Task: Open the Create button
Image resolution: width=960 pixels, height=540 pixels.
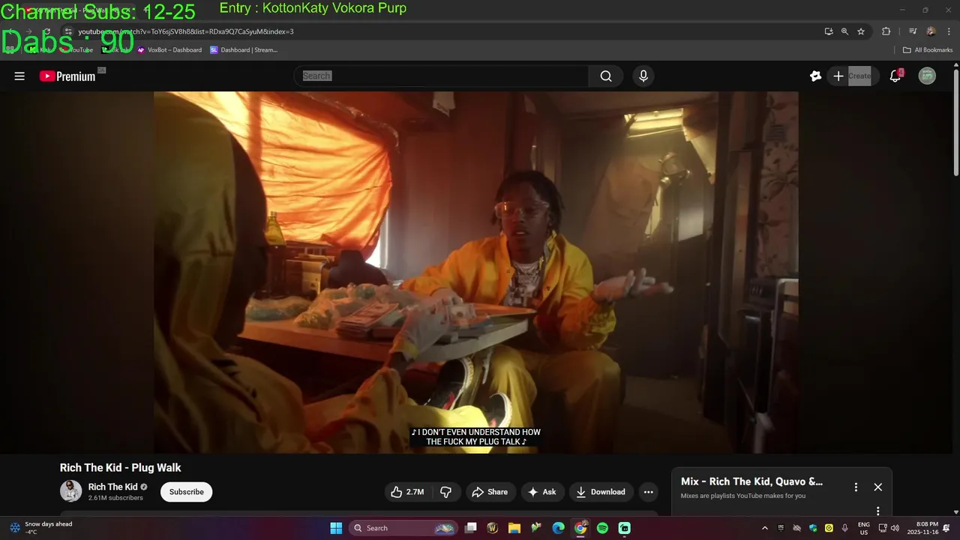Action: pyautogui.click(x=853, y=76)
